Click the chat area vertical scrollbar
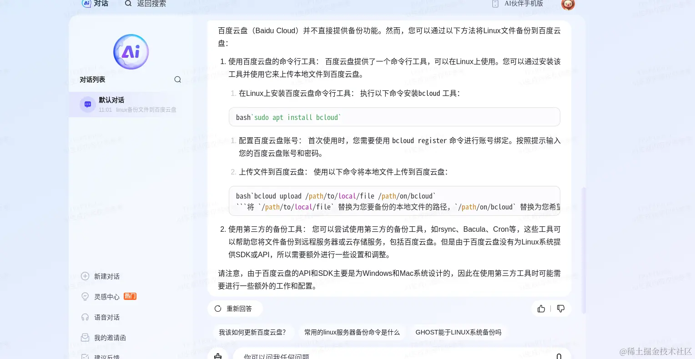Screen dimensions: 695x359 pyautogui.click(x=584, y=250)
